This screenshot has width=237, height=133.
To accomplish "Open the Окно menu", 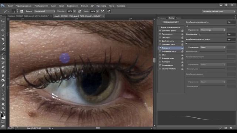I will [112, 6].
